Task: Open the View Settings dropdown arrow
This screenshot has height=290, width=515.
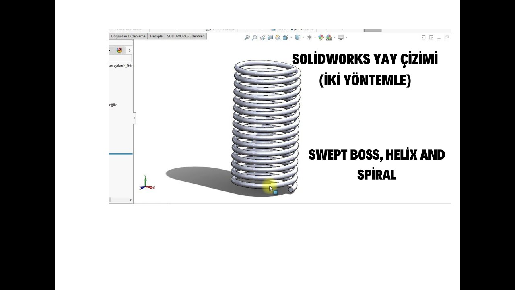Action: pyautogui.click(x=346, y=37)
